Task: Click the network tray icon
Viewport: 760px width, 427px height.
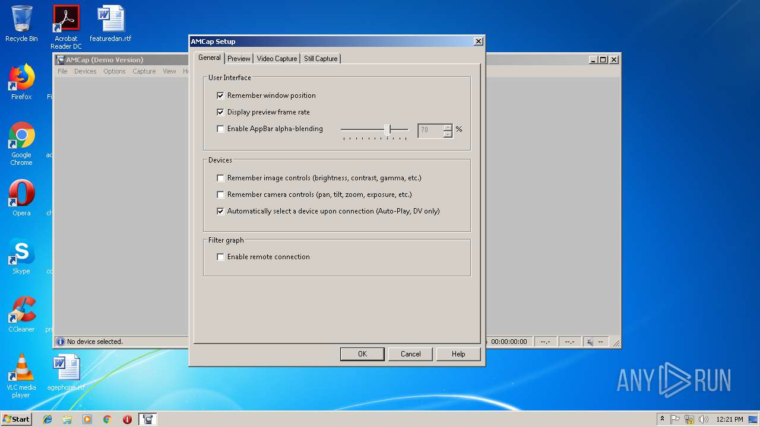Action: pyautogui.click(x=689, y=419)
